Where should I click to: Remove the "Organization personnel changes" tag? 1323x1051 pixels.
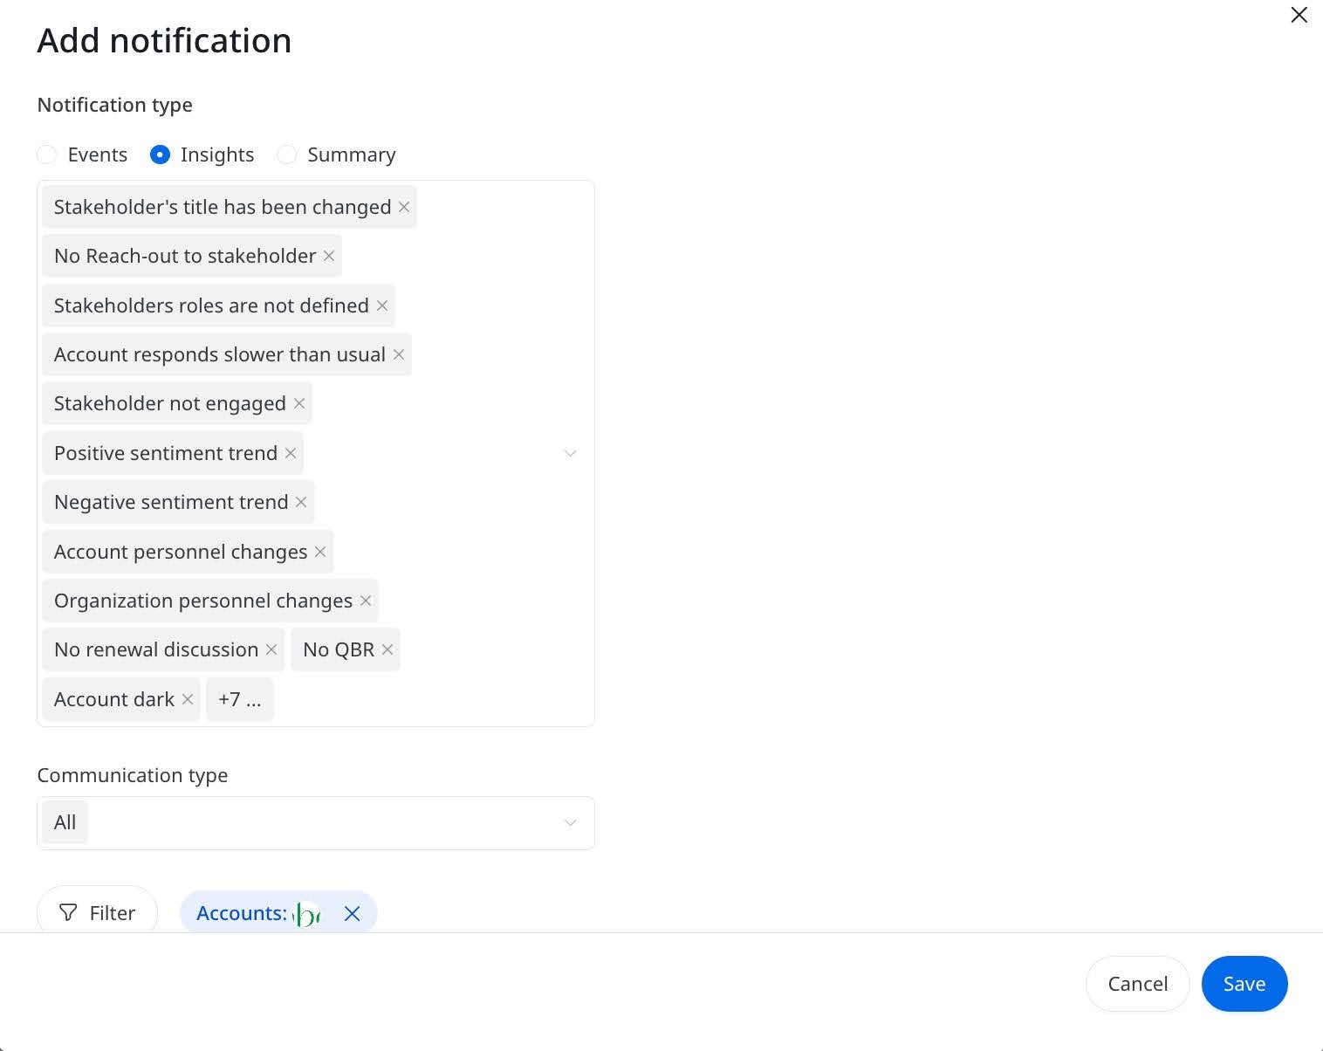point(365,601)
